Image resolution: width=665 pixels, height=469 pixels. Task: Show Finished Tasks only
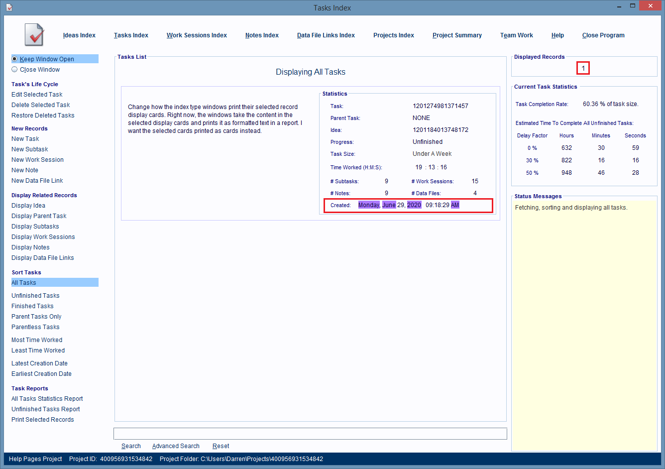(x=32, y=306)
